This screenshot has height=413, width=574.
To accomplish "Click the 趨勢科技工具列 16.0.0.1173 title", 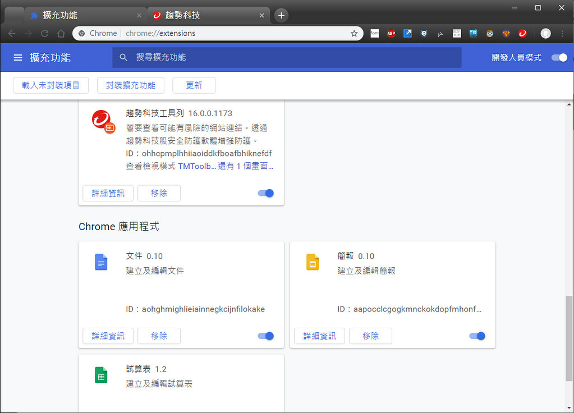I will coord(179,113).
